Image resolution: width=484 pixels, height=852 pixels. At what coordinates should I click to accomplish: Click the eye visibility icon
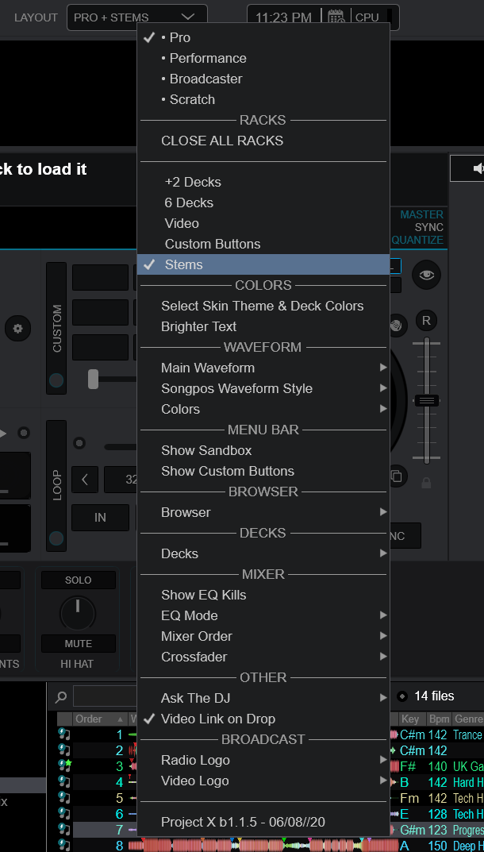426,275
